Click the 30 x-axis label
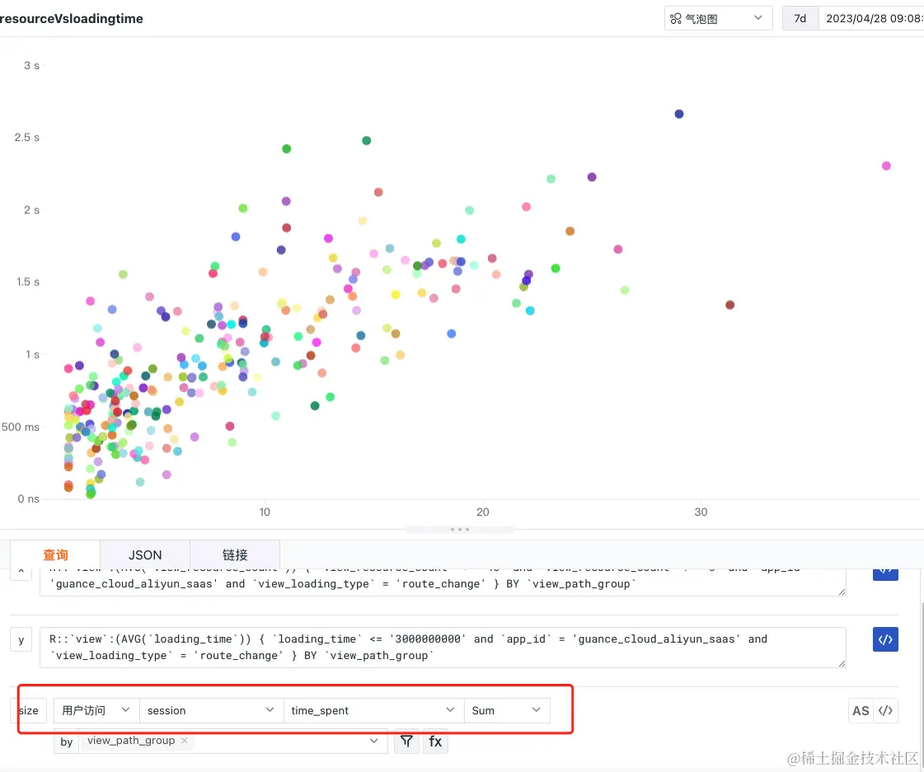Screen dimensions: 924x772 coord(701,512)
